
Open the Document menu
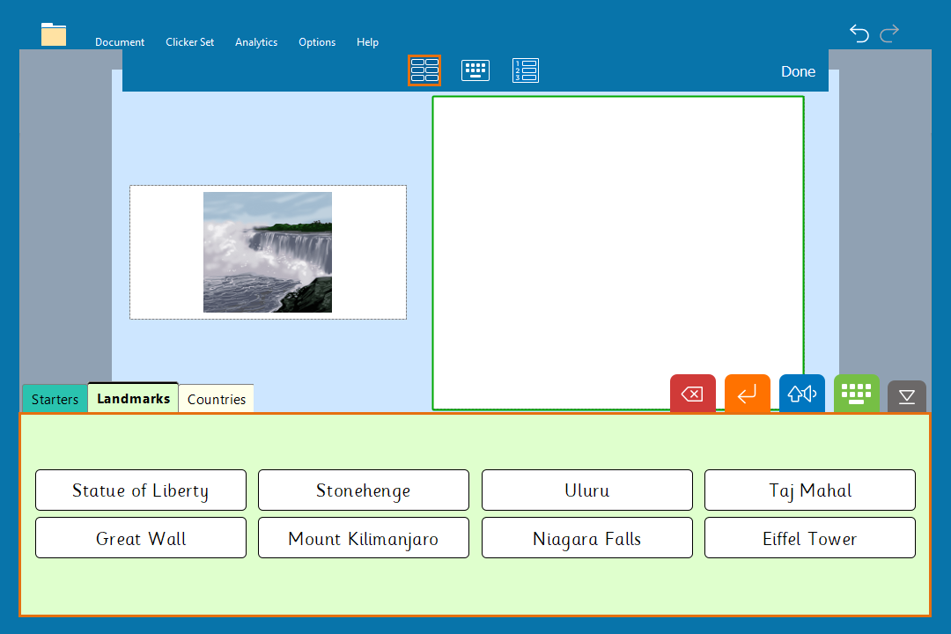point(120,42)
